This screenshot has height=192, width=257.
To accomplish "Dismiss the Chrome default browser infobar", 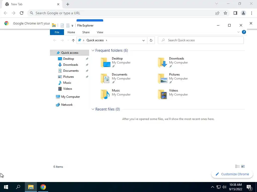I will coord(251,23).
